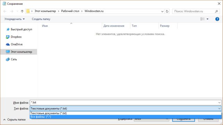The width and height of the screenshot is (223, 125).
Task: Open Dropbox in sidebar
Action: tap(14, 37)
